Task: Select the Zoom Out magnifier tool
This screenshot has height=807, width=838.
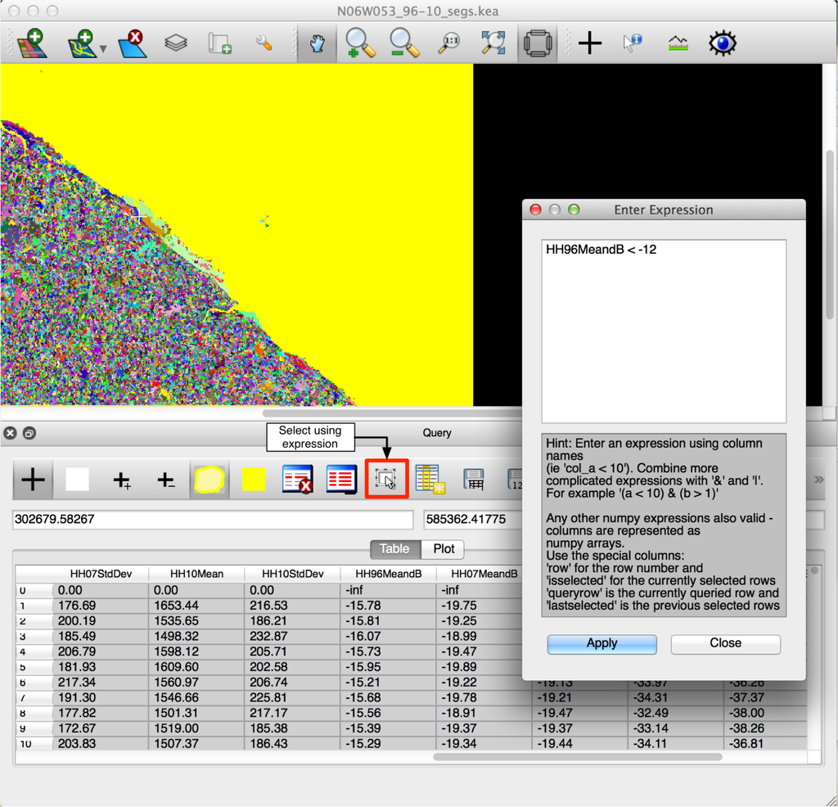Action: (x=404, y=43)
